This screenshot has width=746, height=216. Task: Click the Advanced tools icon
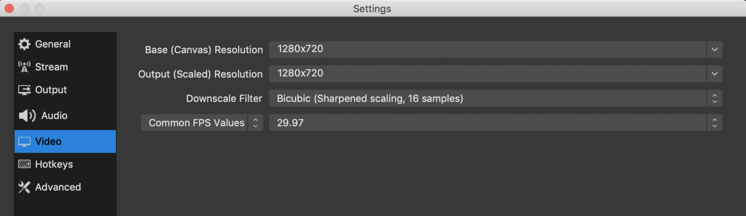24,187
